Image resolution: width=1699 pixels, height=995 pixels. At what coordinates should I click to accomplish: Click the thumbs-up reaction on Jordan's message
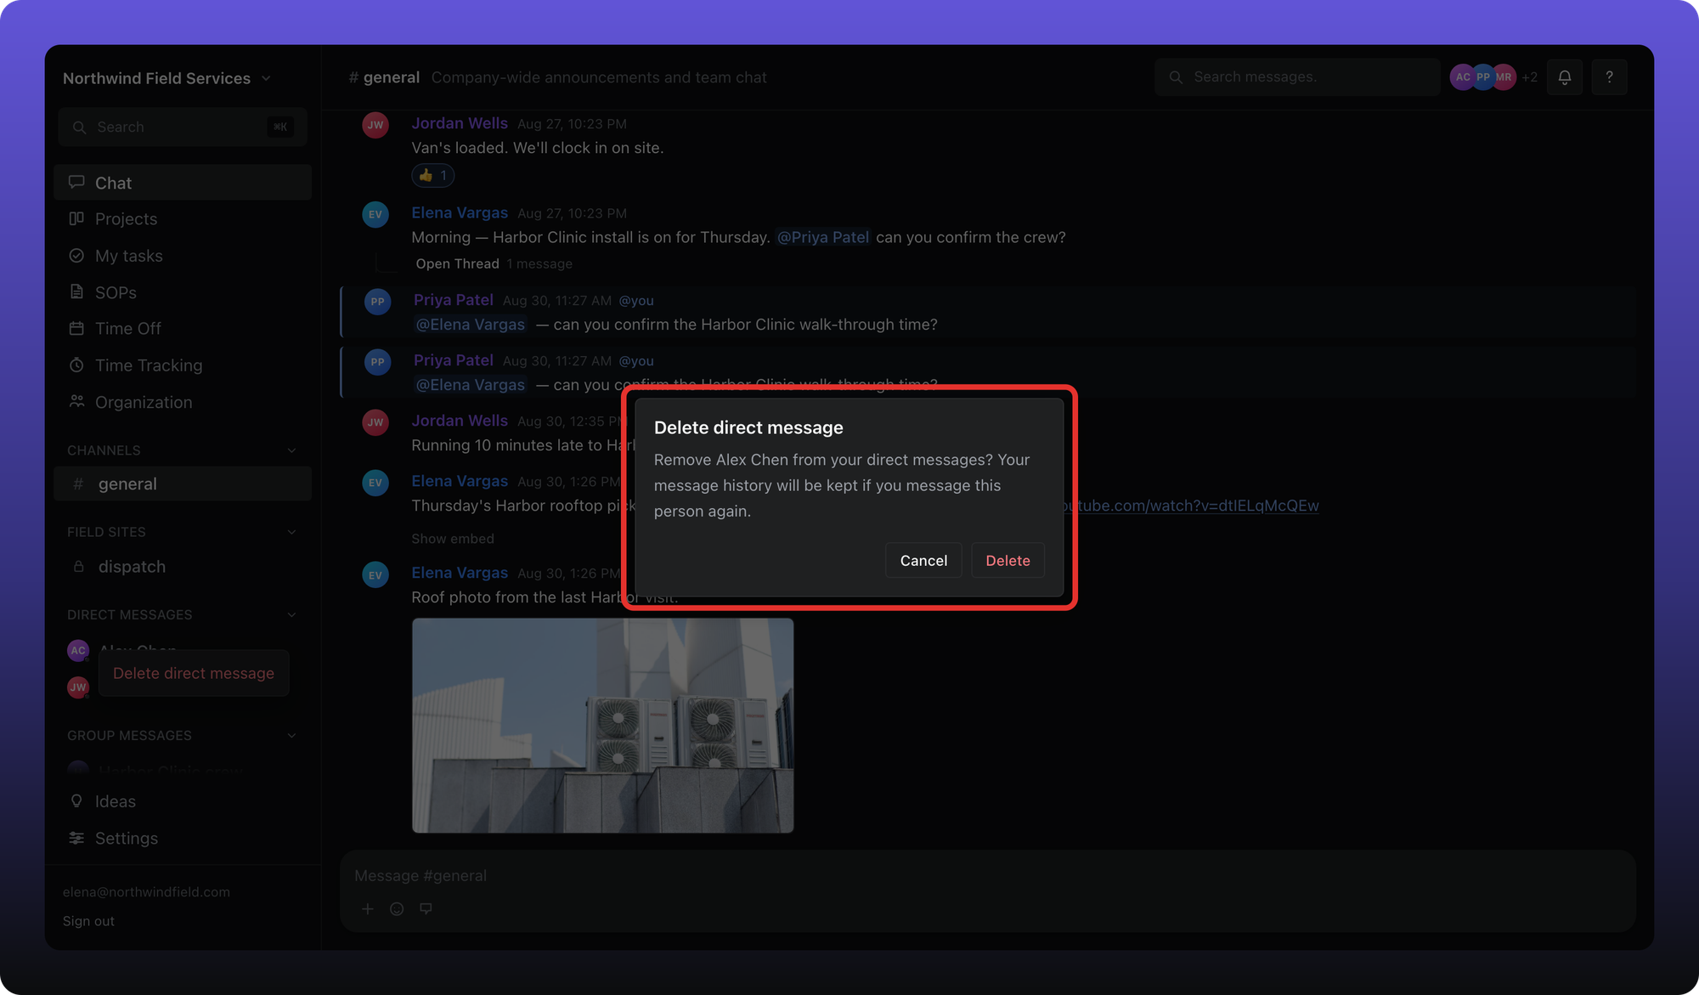433,176
